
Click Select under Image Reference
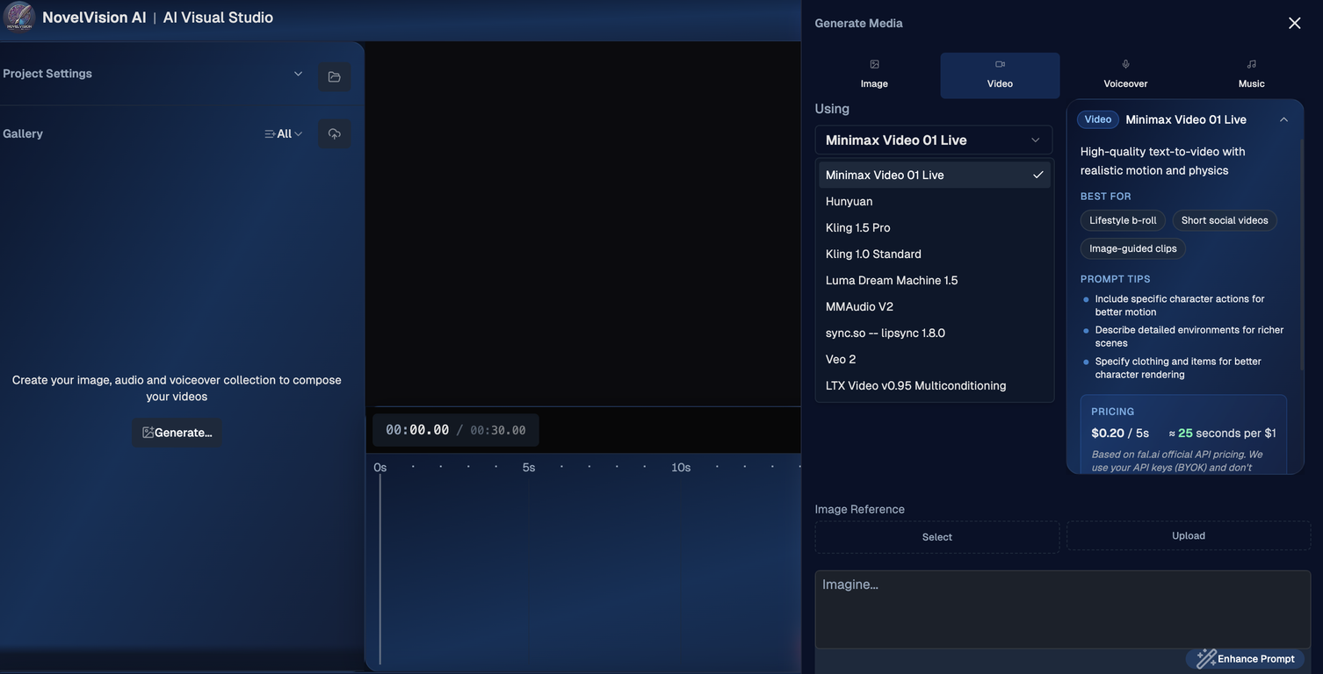[936, 537]
